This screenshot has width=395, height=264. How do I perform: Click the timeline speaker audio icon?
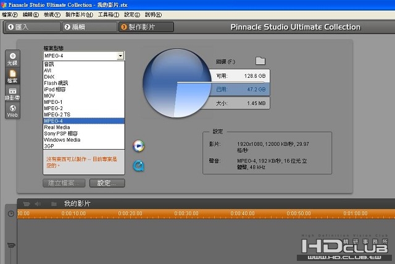pyautogui.click(x=38, y=203)
